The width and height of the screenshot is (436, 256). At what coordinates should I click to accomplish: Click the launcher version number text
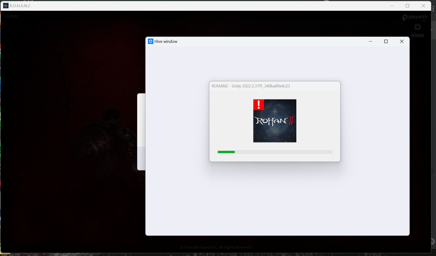pos(11,16)
